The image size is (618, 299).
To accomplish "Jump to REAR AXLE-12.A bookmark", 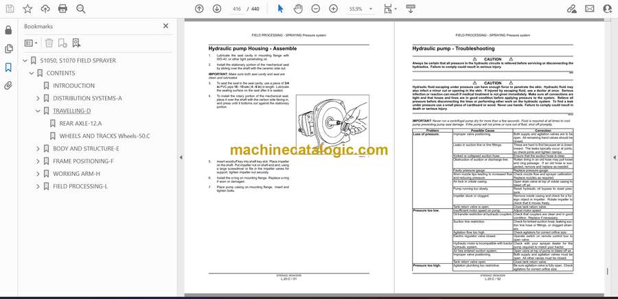I will [x=80, y=124].
